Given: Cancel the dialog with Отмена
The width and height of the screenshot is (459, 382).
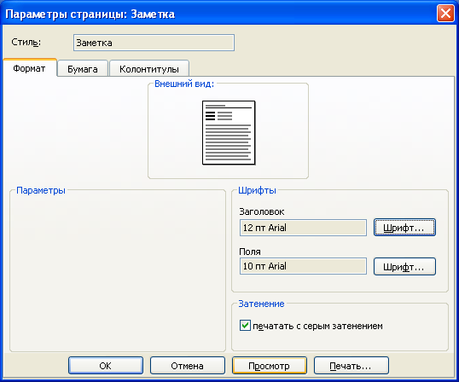Looking at the screenshot, I should (x=188, y=365).
